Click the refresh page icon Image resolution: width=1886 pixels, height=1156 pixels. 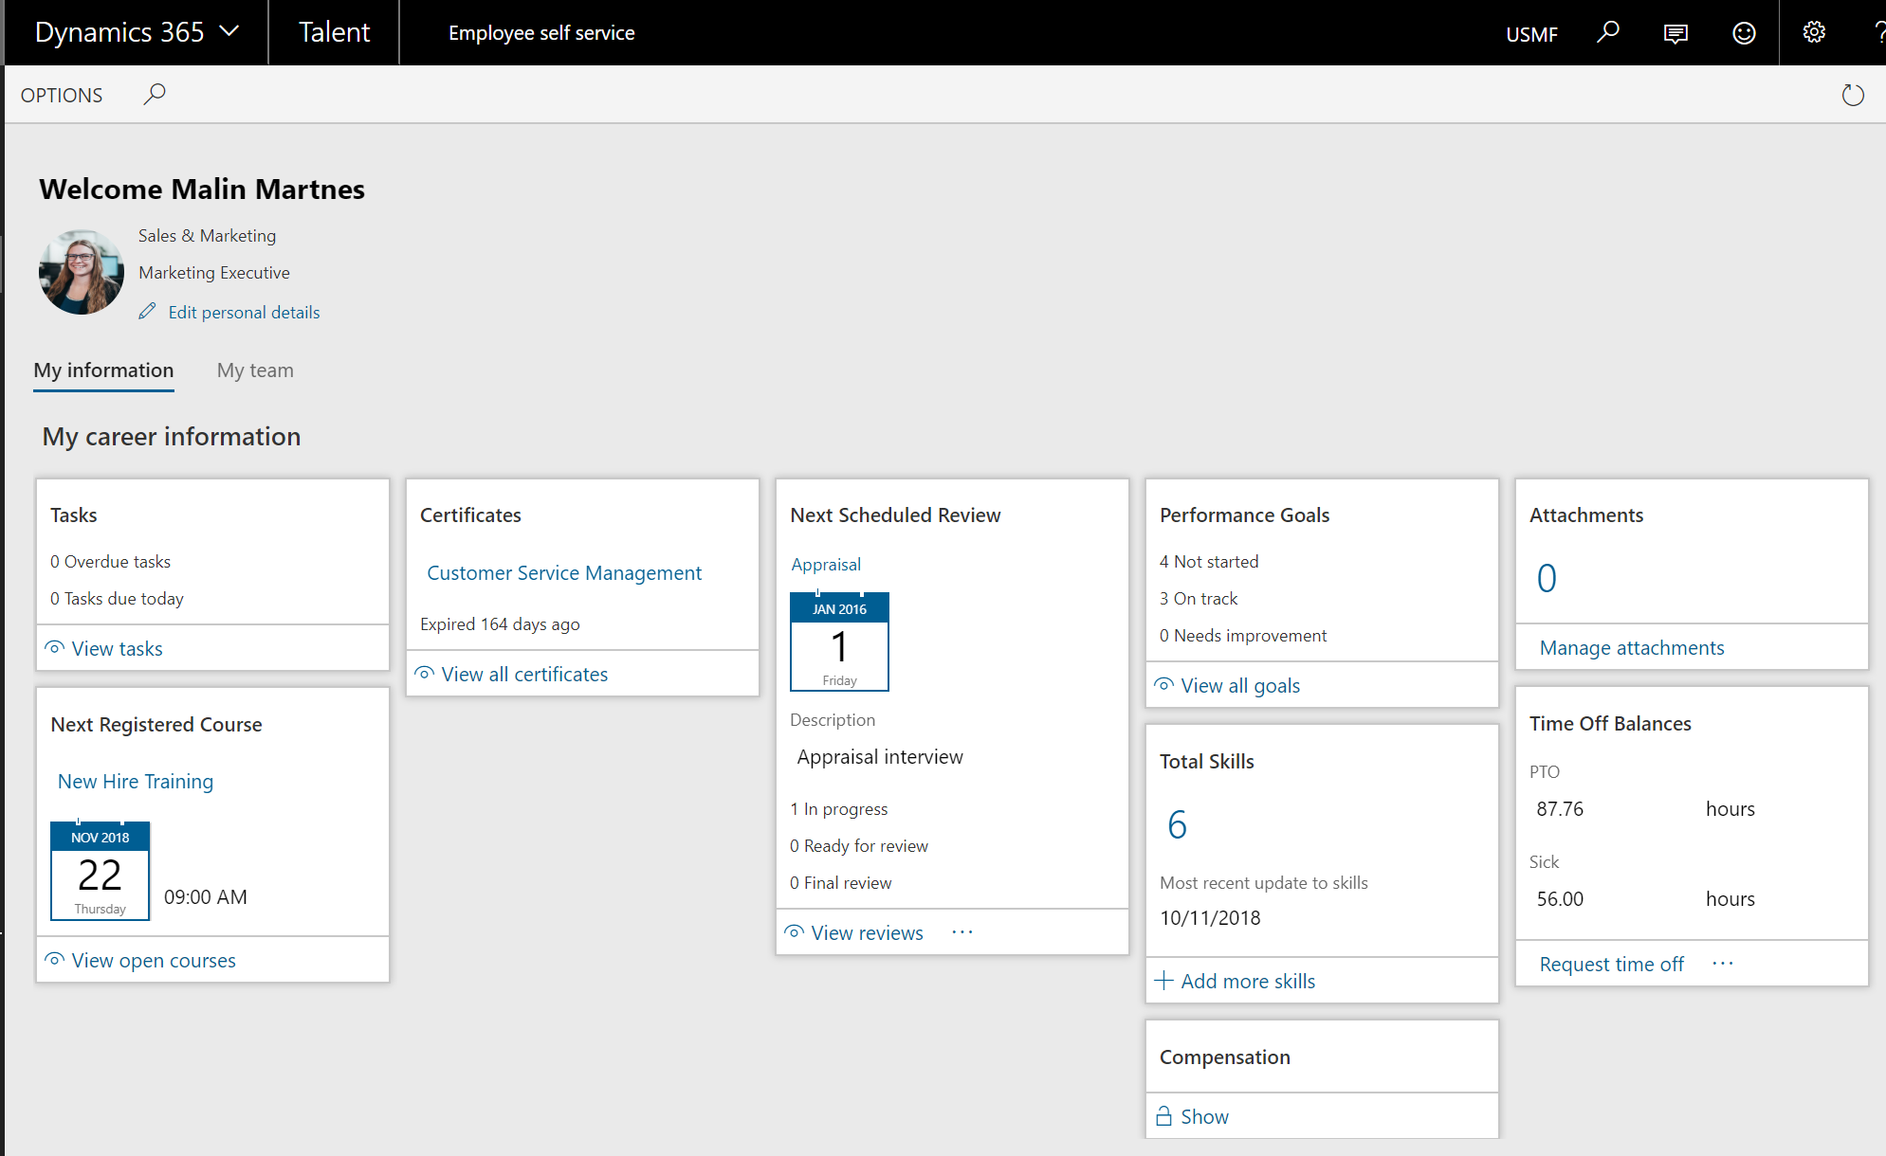[1852, 95]
